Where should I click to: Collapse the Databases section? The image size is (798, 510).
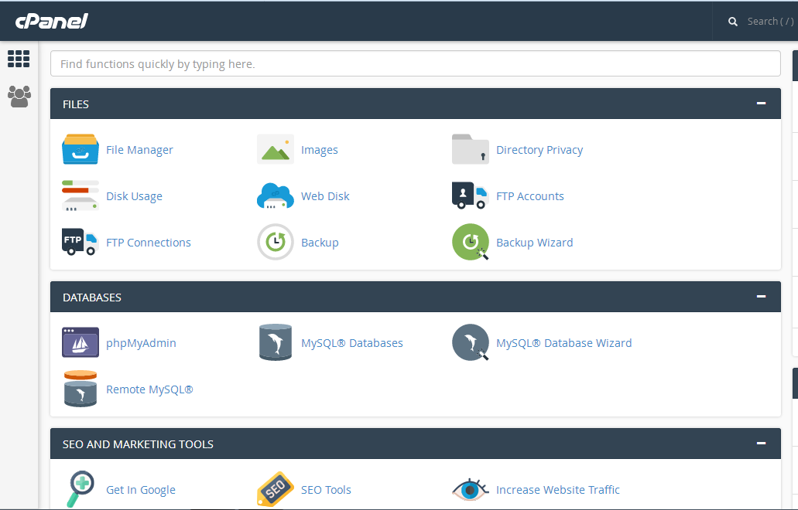point(761,297)
